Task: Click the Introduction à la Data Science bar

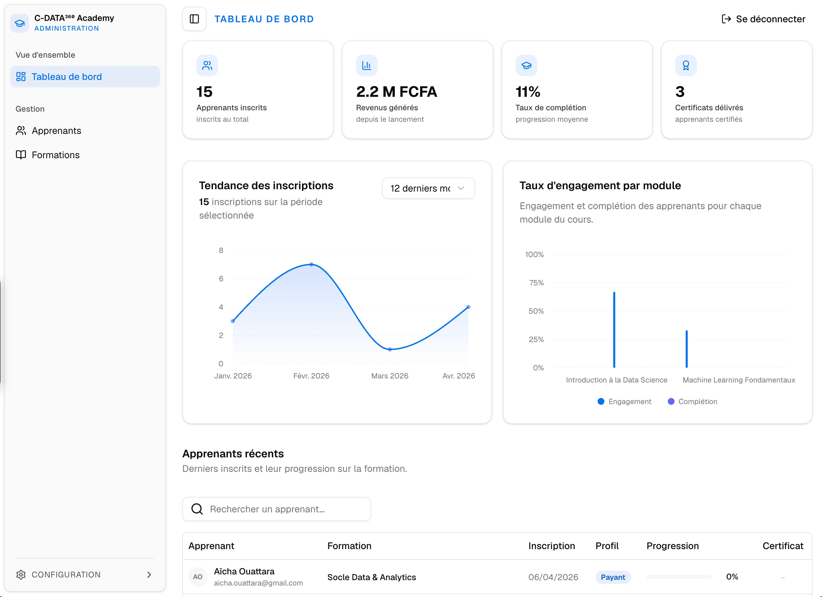Action: pyautogui.click(x=614, y=330)
